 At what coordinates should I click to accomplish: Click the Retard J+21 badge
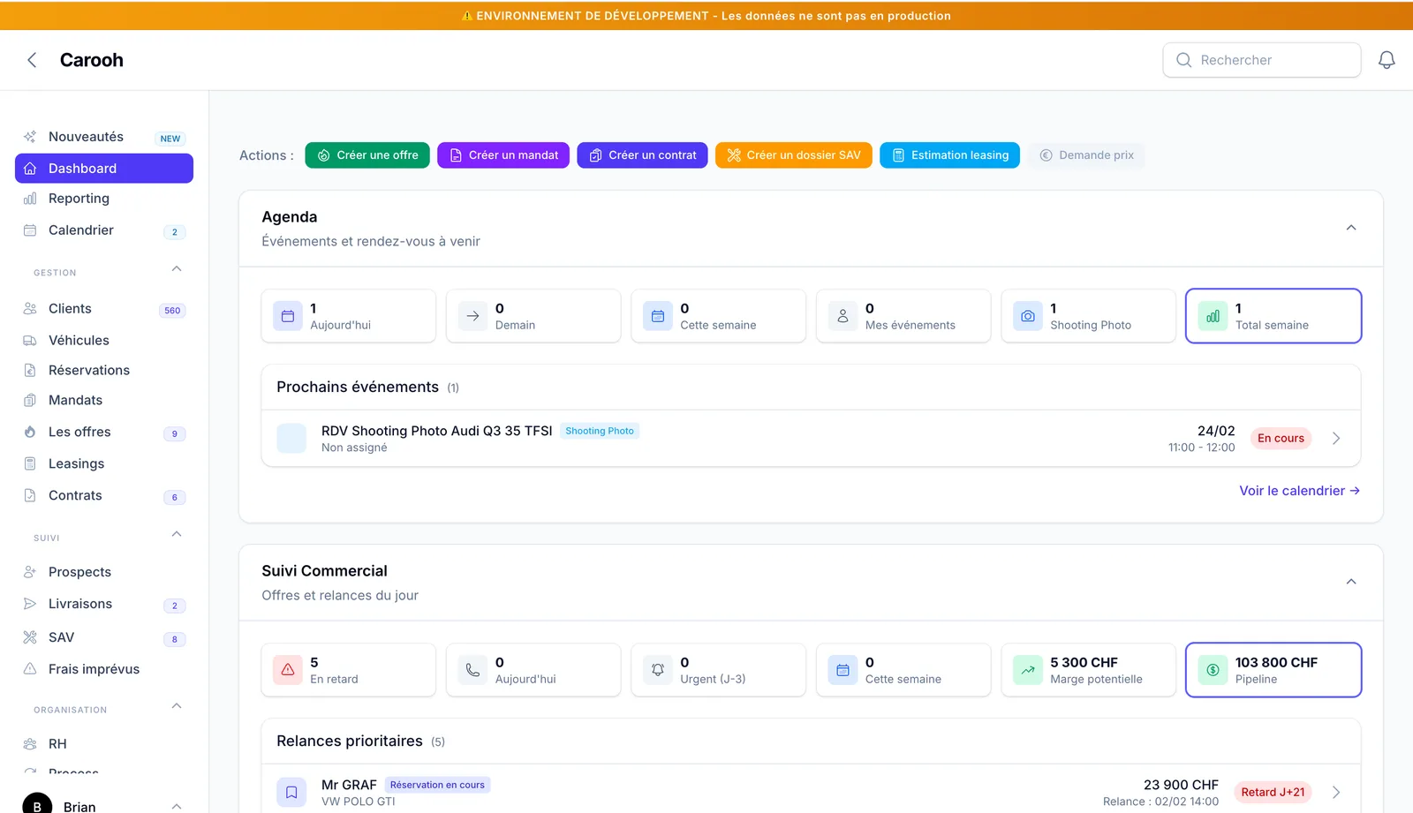pos(1273,793)
